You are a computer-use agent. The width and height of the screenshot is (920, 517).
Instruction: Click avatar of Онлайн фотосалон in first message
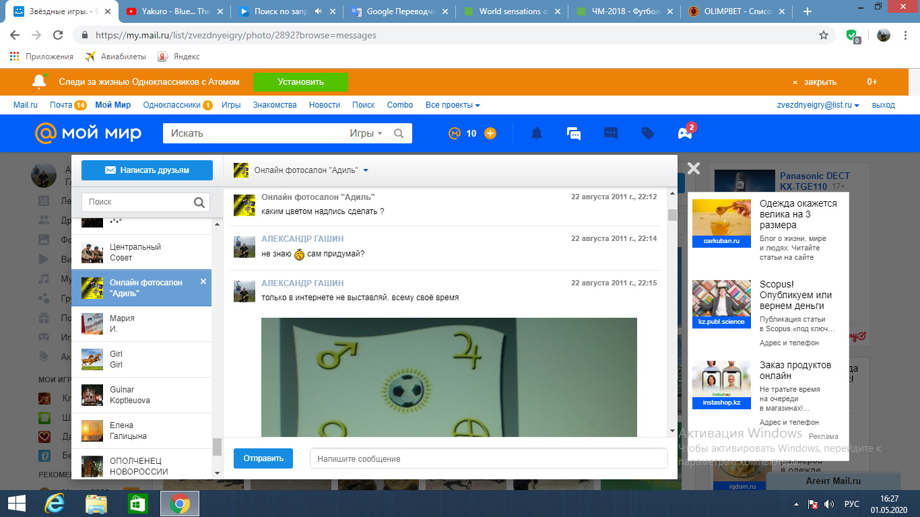click(x=244, y=205)
